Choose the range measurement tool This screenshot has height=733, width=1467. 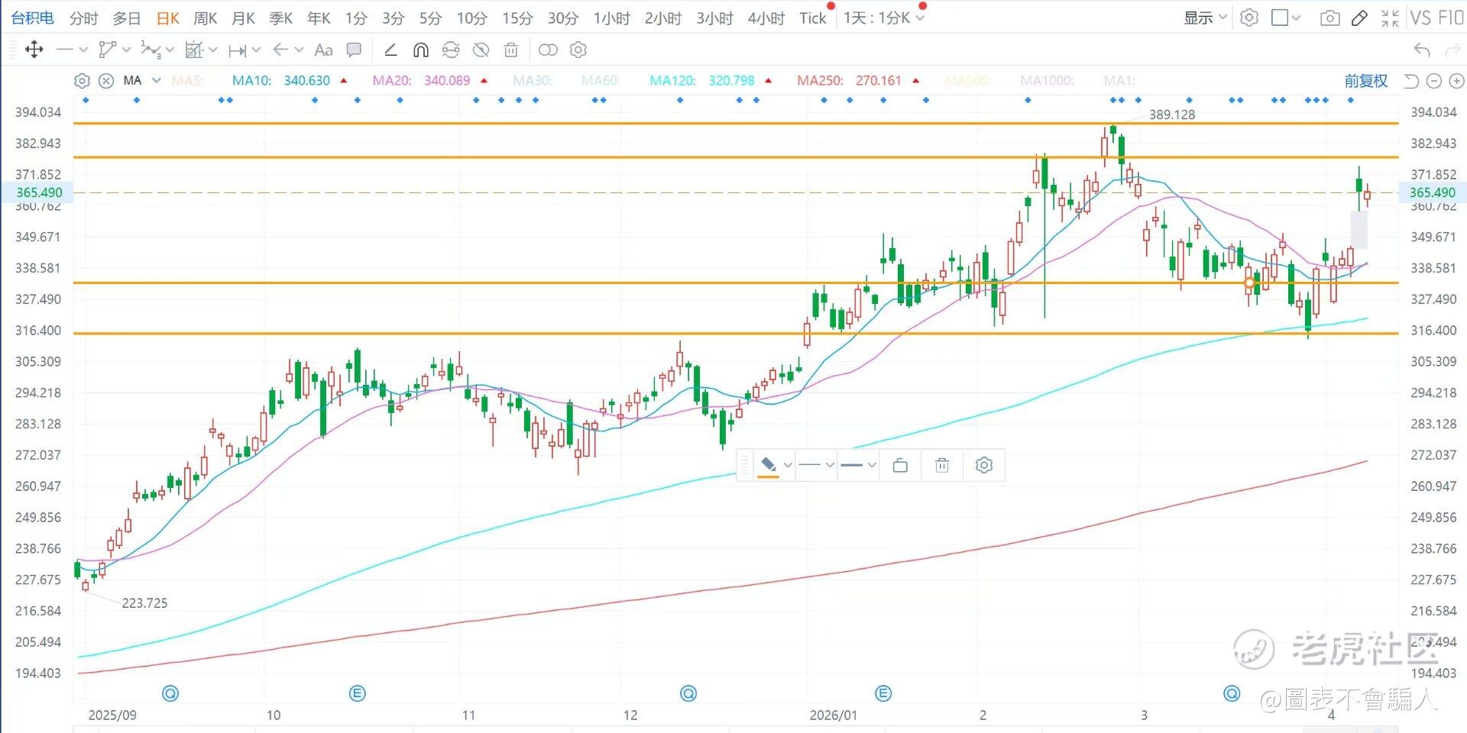click(x=238, y=50)
